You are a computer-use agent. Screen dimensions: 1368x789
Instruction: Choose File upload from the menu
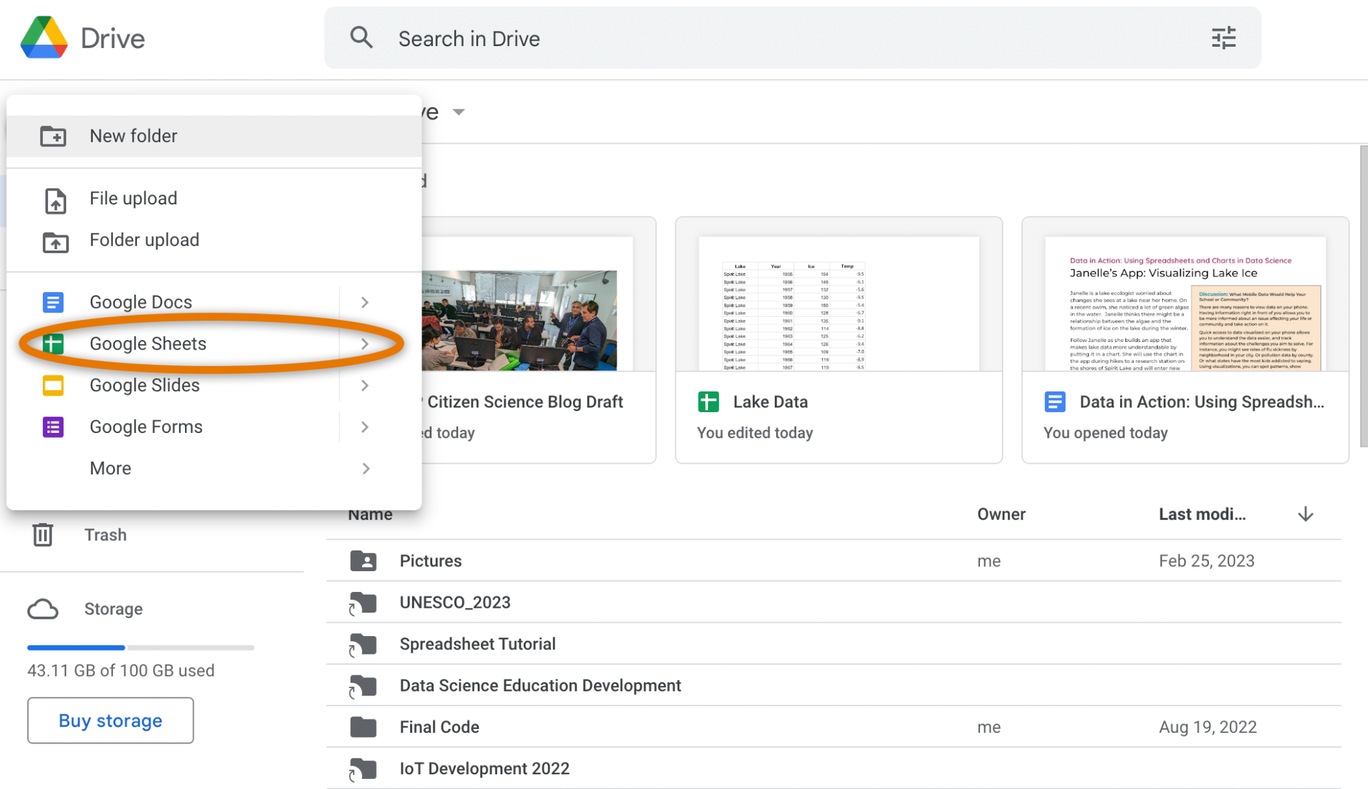tap(214, 198)
